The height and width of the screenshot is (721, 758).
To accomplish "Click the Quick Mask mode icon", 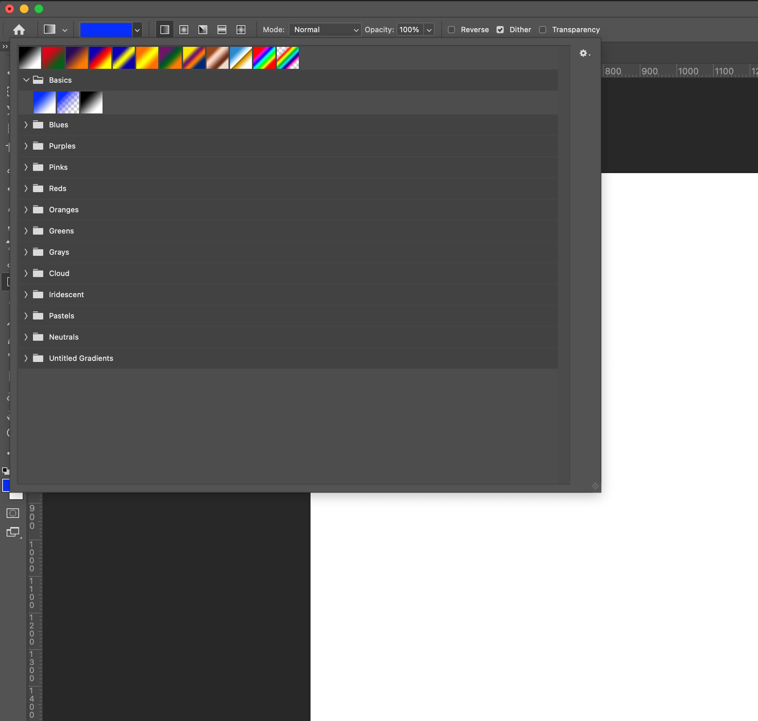I will click(x=13, y=513).
